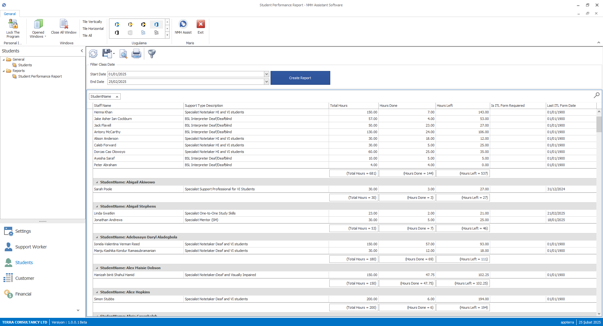Select the Henna Khan row
603x326 pixels.
[x=345, y=112]
